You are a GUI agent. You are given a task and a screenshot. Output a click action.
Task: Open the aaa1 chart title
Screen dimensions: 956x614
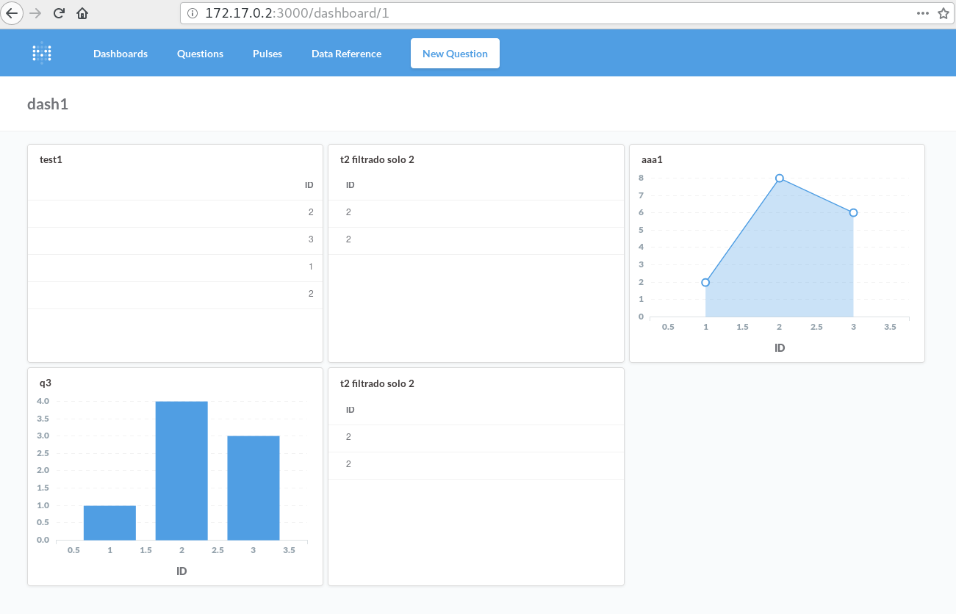click(x=652, y=159)
